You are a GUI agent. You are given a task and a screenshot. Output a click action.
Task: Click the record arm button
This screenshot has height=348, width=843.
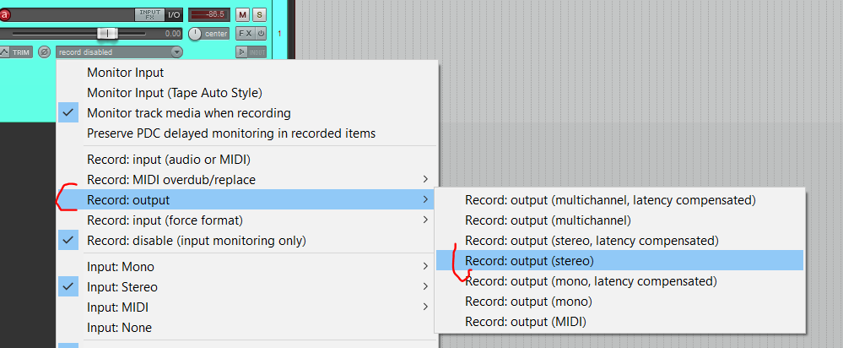[4, 14]
